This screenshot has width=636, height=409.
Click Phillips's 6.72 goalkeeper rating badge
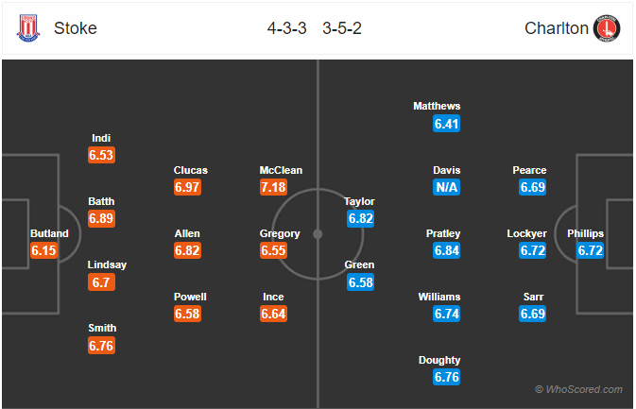coord(590,250)
